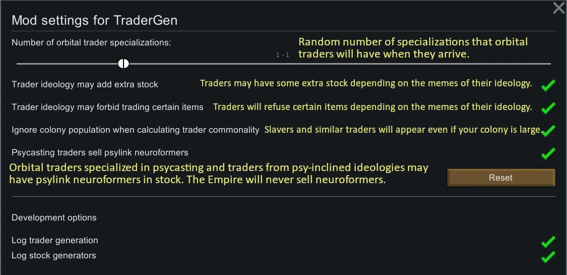Uncheck the Log stock generators checkmark
The width and height of the screenshot is (567, 275).
(548, 256)
